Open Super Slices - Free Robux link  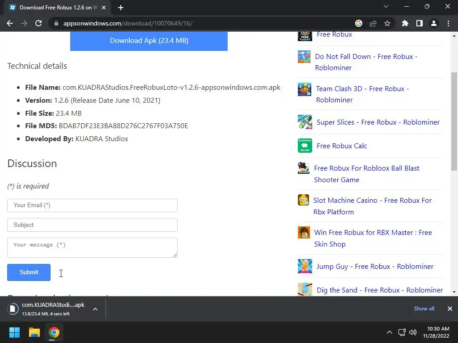[378, 122]
